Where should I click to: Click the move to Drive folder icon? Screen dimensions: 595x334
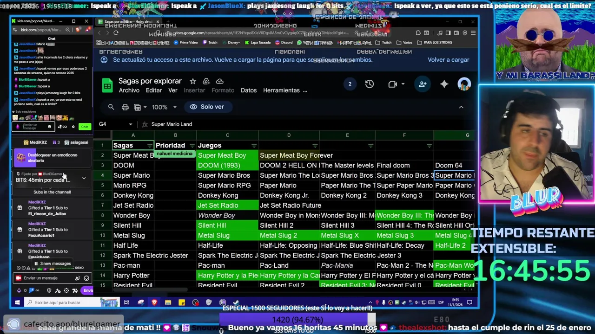click(206, 81)
